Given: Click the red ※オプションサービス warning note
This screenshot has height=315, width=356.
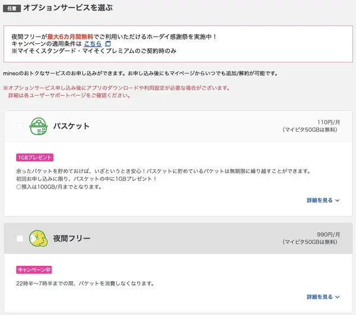Looking at the screenshot, I should [x=117, y=88].
